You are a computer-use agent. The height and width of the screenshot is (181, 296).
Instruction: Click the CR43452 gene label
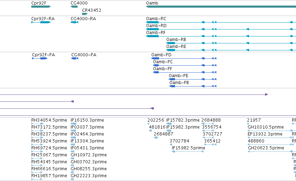(x=91, y=10)
